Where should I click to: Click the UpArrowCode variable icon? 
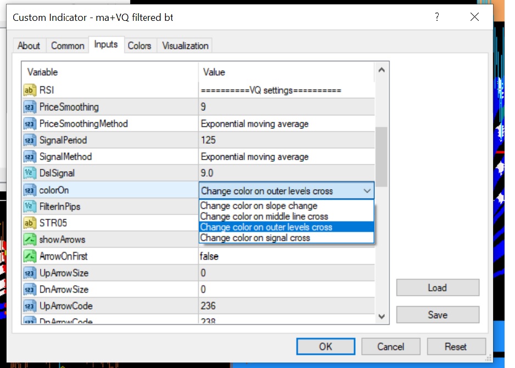29,306
